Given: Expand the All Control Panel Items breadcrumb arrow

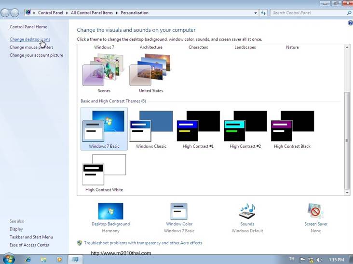Looking at the screenshot, I should click(117, 13).
